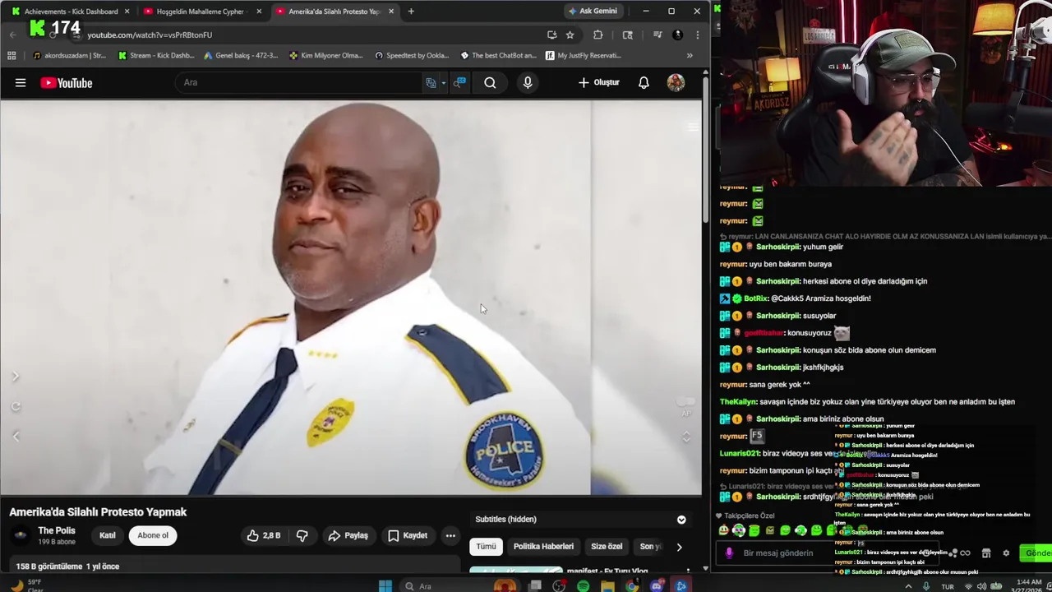
Task: Open a new browser tab
Action: pyautogui.click(x=411, y=12)
